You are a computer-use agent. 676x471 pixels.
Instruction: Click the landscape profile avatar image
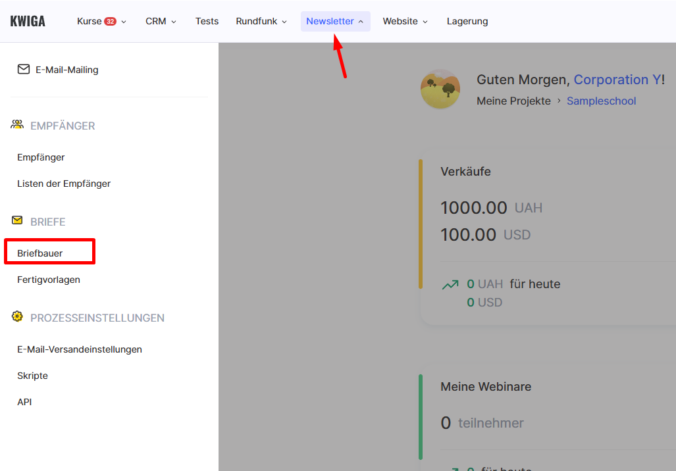(x=440, y=89)
